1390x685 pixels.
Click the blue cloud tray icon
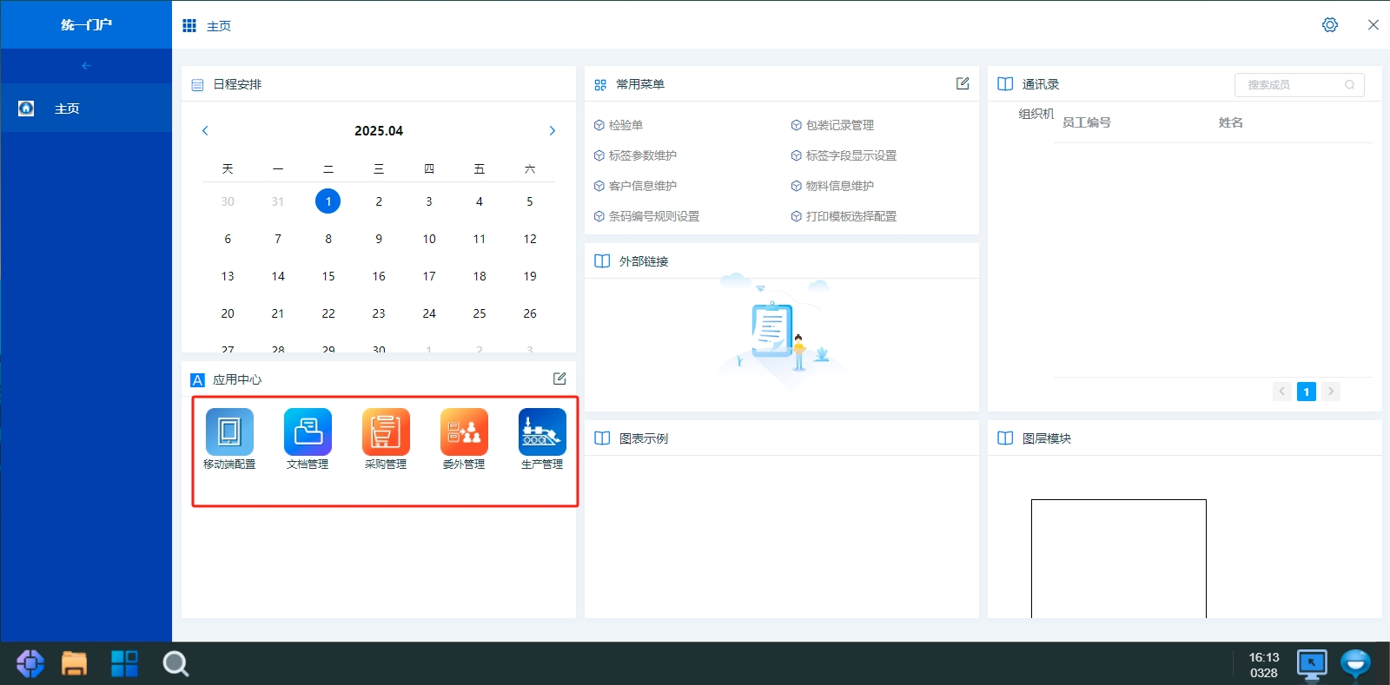[1355, 664]
